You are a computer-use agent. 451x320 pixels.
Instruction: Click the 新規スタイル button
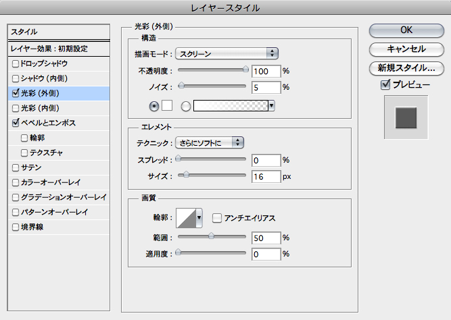(406, 68)
